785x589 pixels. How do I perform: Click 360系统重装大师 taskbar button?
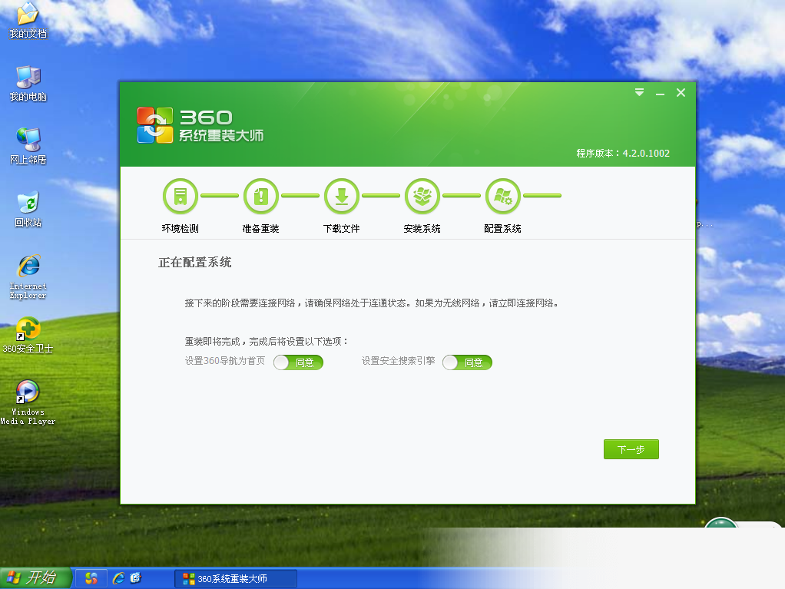tap(236, 578)
